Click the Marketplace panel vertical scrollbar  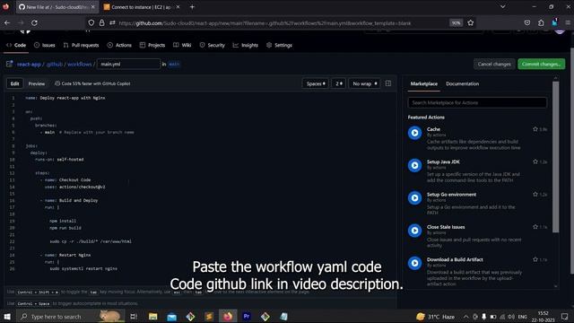pos(556,158)
